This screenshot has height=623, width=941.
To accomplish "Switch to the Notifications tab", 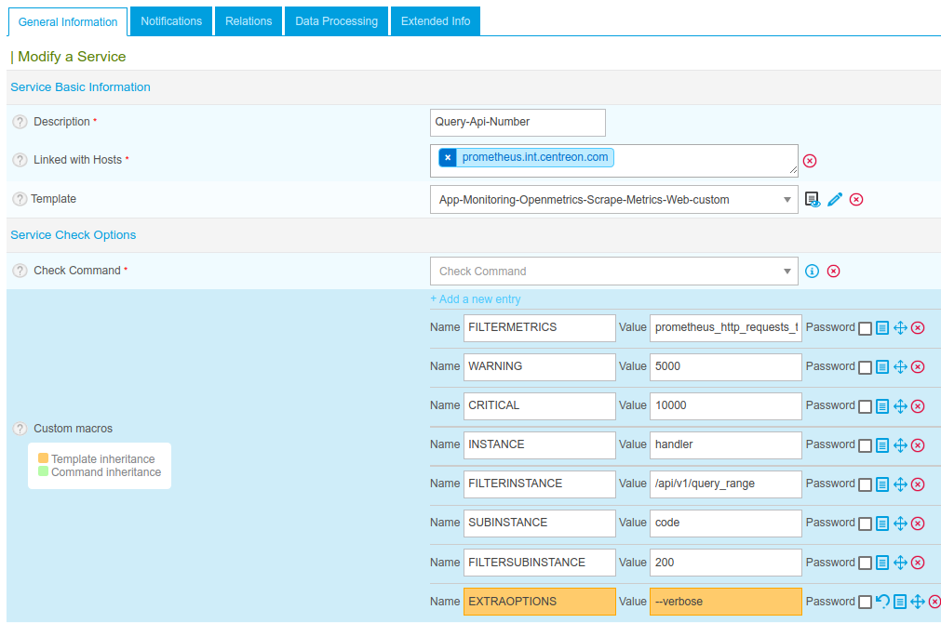I will pyautogui.click(x=171, y=20).
